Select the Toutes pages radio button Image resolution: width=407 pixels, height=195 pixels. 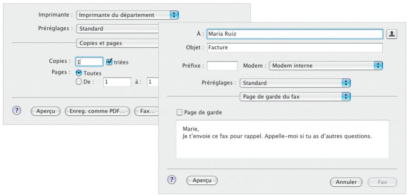(x=78, y=73)
